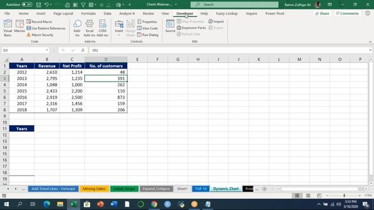Click the Add Trend Lines - Forecast sheet

pyautogui.click(x=53, y=189)
